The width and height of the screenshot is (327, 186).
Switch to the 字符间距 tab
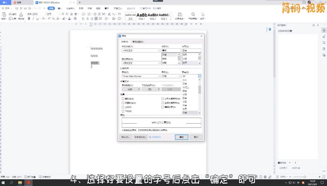coord(138,42)
